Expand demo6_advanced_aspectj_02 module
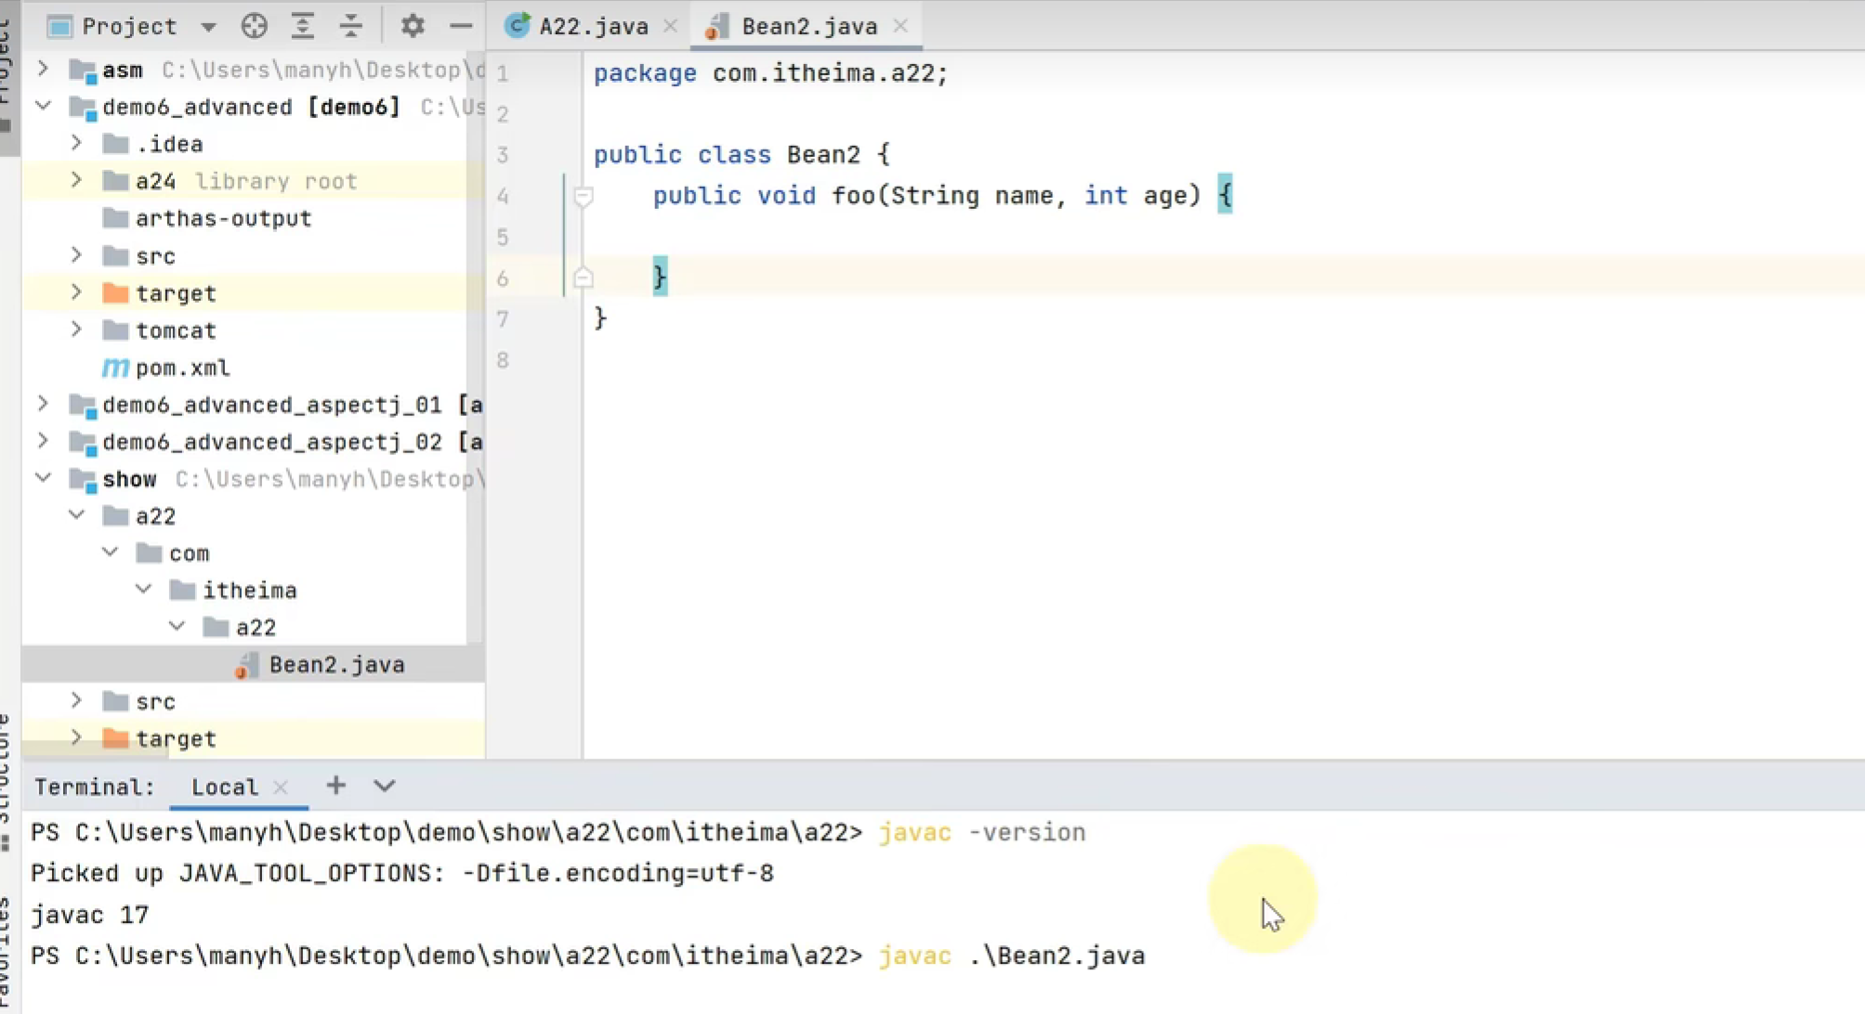 pyautogui.click(x=43, y=441)
